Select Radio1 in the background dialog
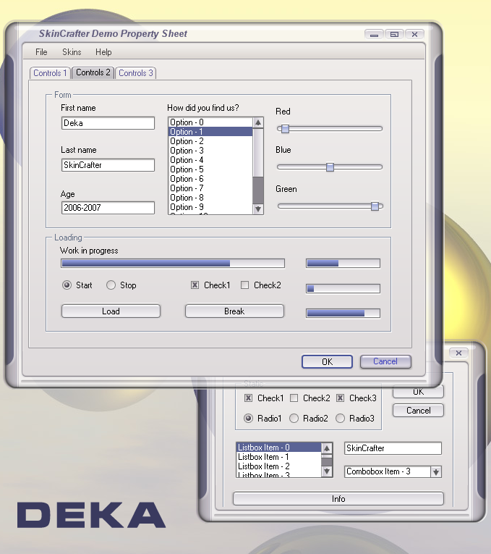This screenshot has width=491, height=554. click(248, 419)
